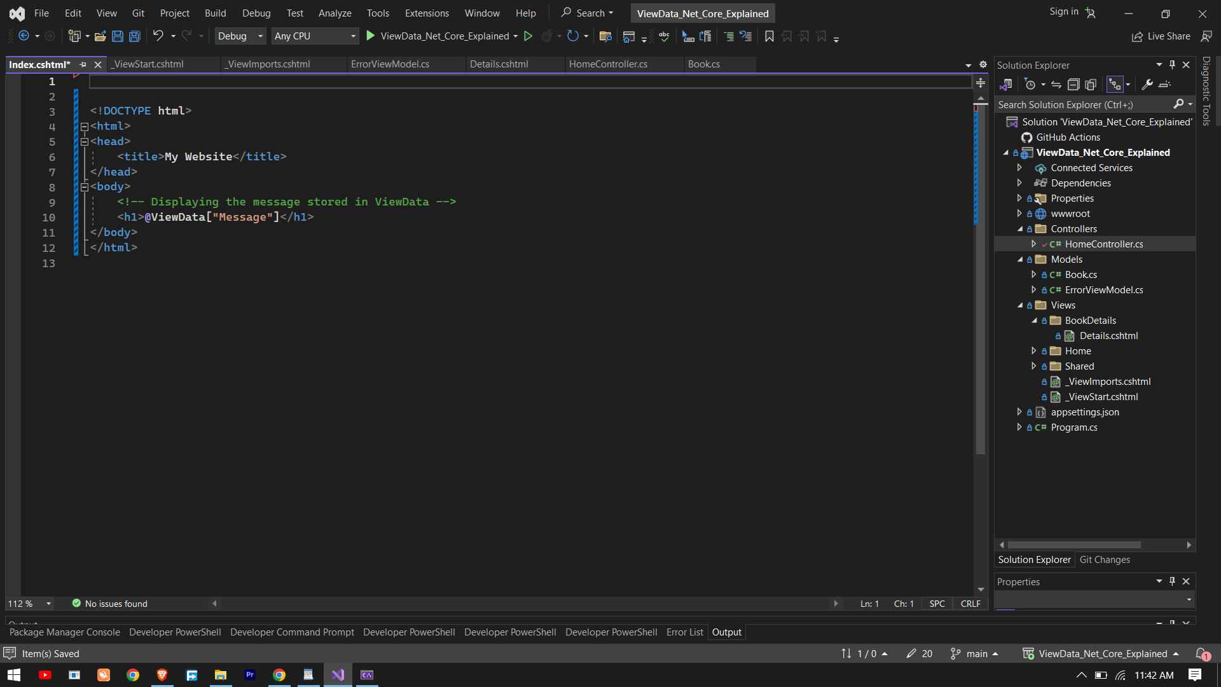
Task: Unpin the Index.cshtml editor tab
Action: coord(83,64)
